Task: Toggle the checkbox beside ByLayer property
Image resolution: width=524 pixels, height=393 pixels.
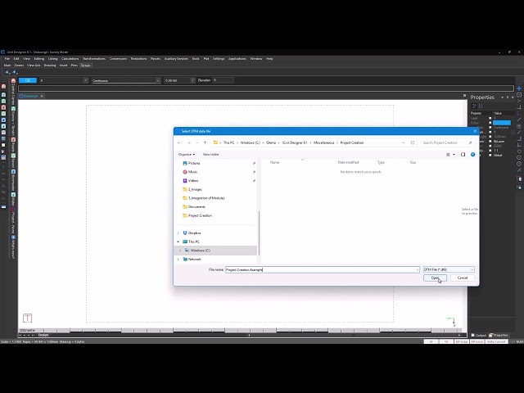Action: click(x=490, y=142)
